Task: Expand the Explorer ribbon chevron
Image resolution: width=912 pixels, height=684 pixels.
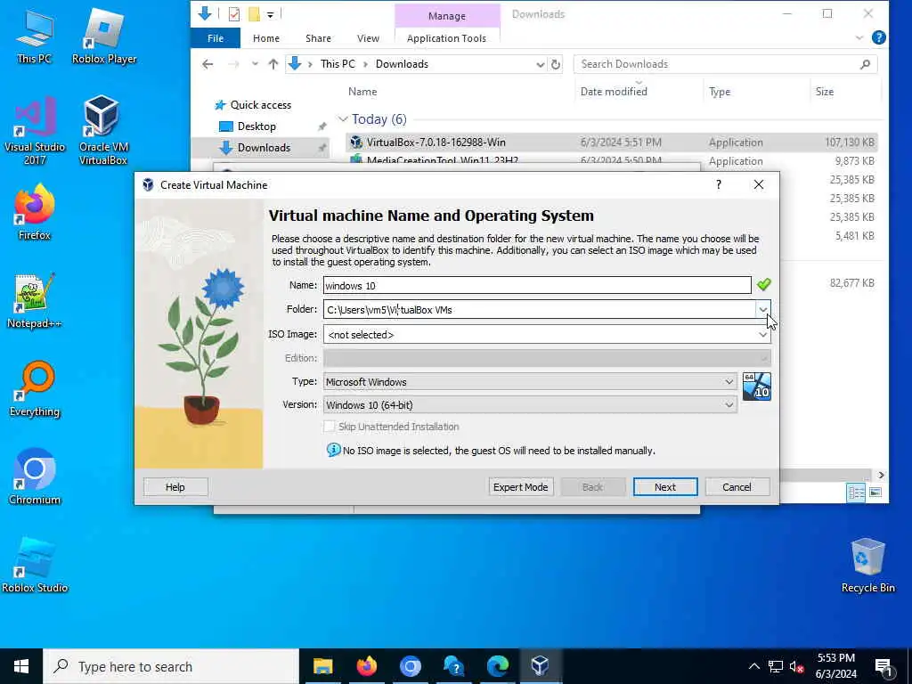Action: 859,37
